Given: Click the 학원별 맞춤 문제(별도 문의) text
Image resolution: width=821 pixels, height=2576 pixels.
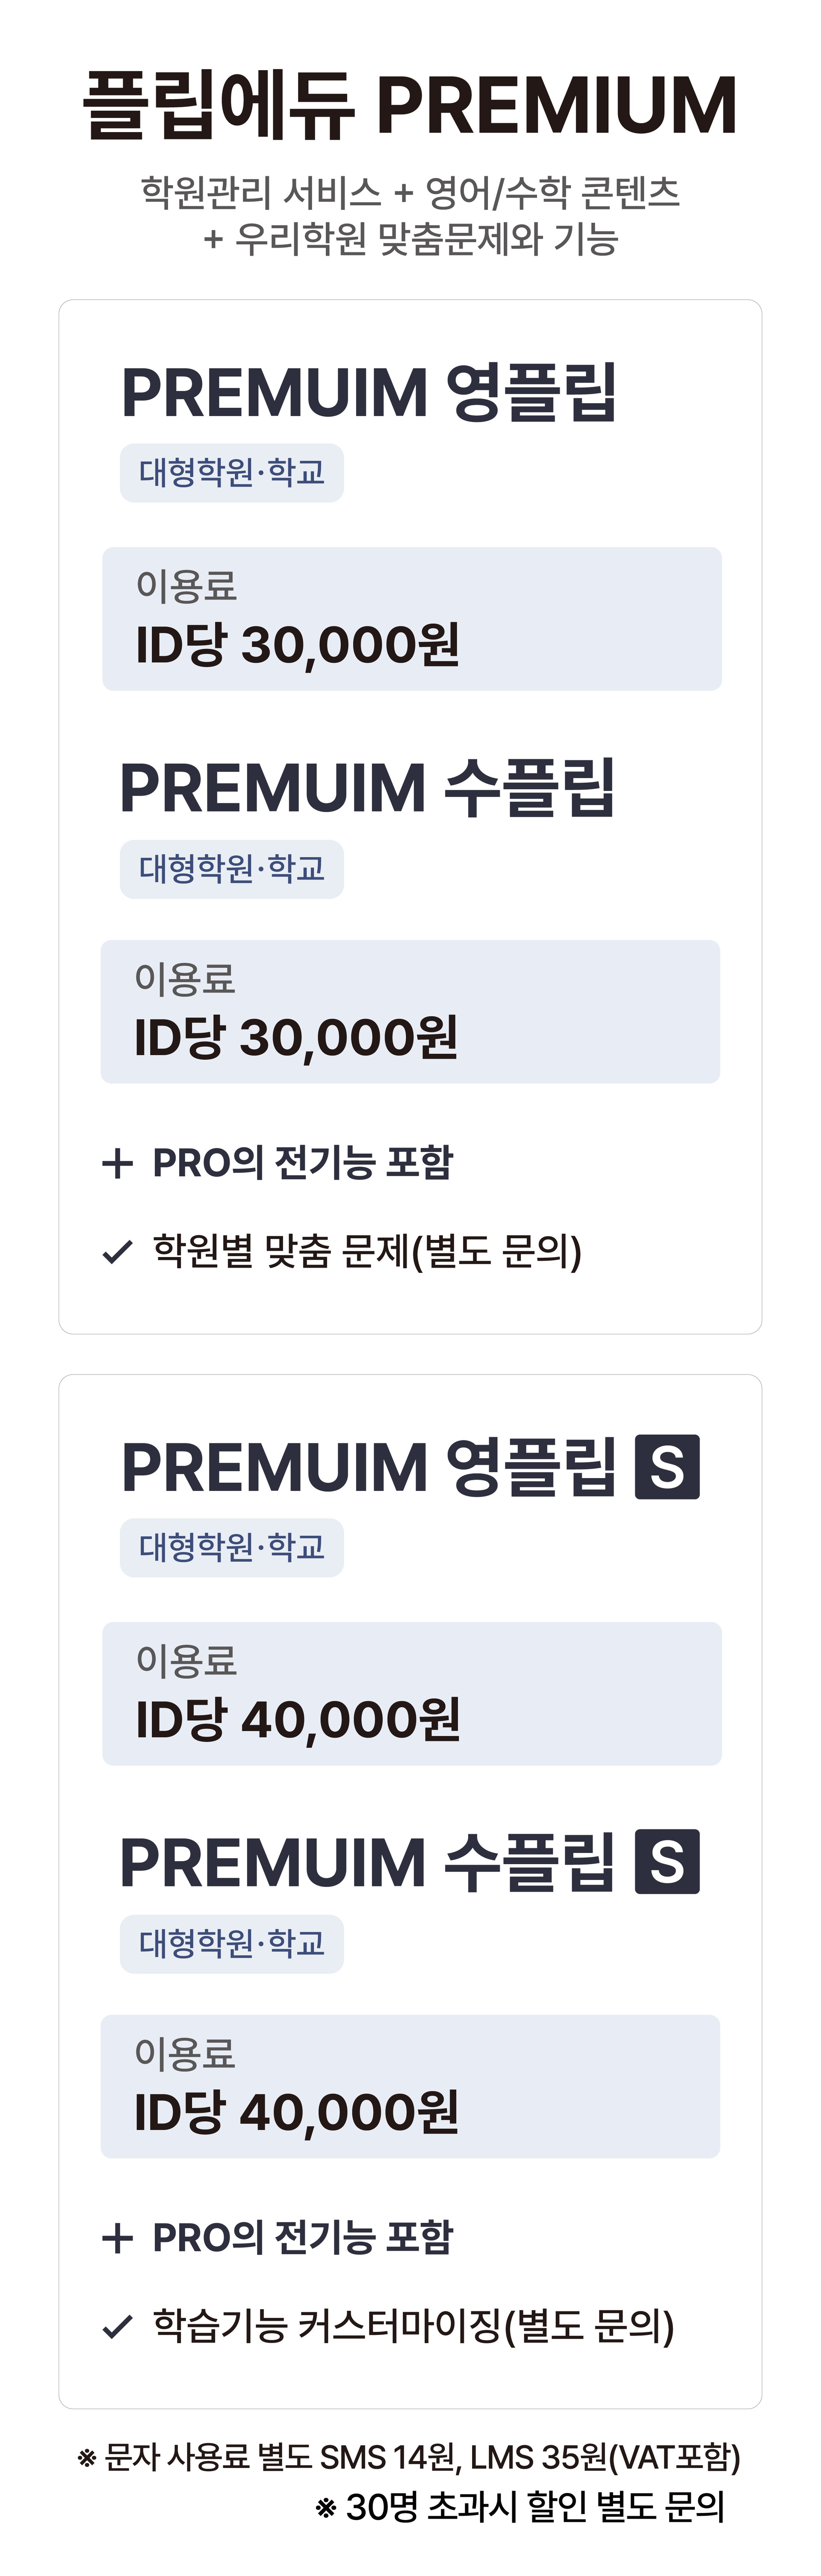Looking at the screenshot, I should [367, 1251].
